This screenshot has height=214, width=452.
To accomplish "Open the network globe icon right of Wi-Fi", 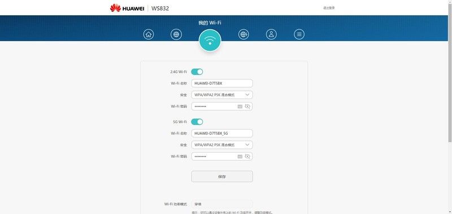I will 244,34.
